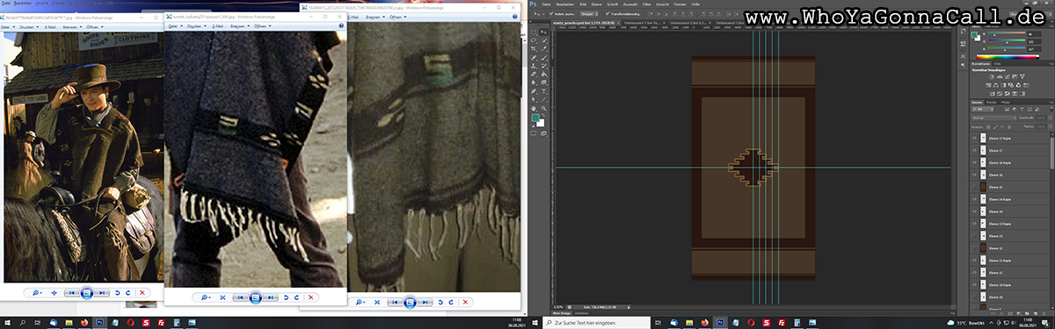Click the foreground color swatch in toolbox
1055x329 pixels.
535,117
